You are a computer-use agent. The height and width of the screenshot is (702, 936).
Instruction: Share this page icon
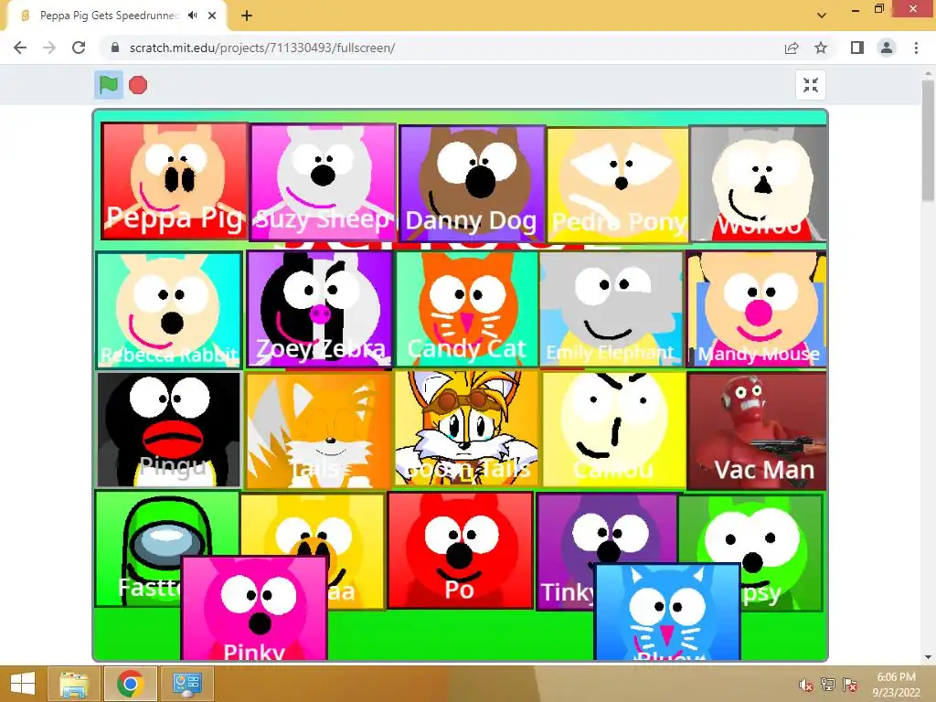click(x=792, y=48)
